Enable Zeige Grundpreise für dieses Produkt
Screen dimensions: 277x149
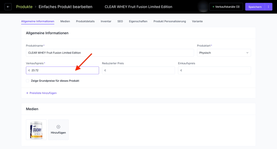[x=28, y=81]
